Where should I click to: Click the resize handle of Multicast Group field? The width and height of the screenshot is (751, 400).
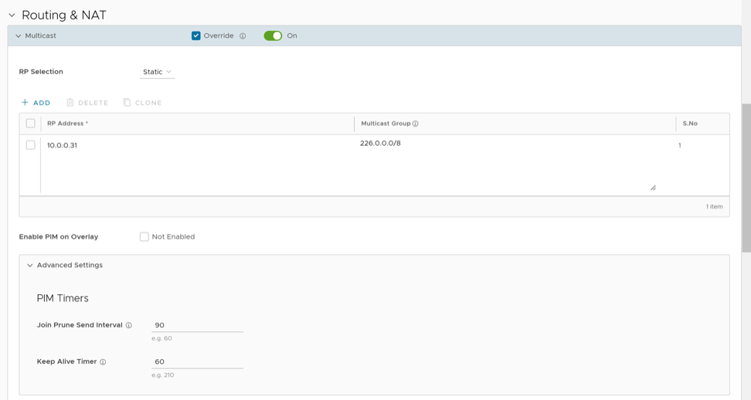(x=653, y=188)
